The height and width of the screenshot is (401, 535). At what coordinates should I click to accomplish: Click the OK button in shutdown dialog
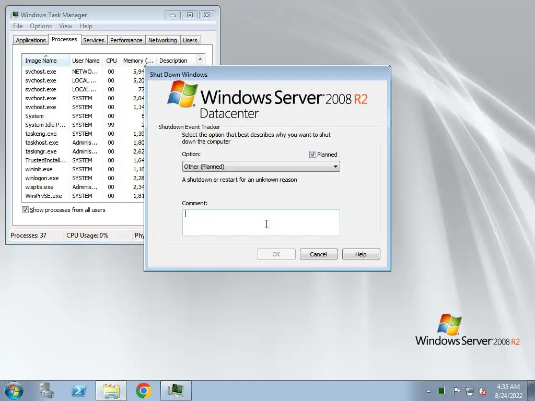(276, 254)
